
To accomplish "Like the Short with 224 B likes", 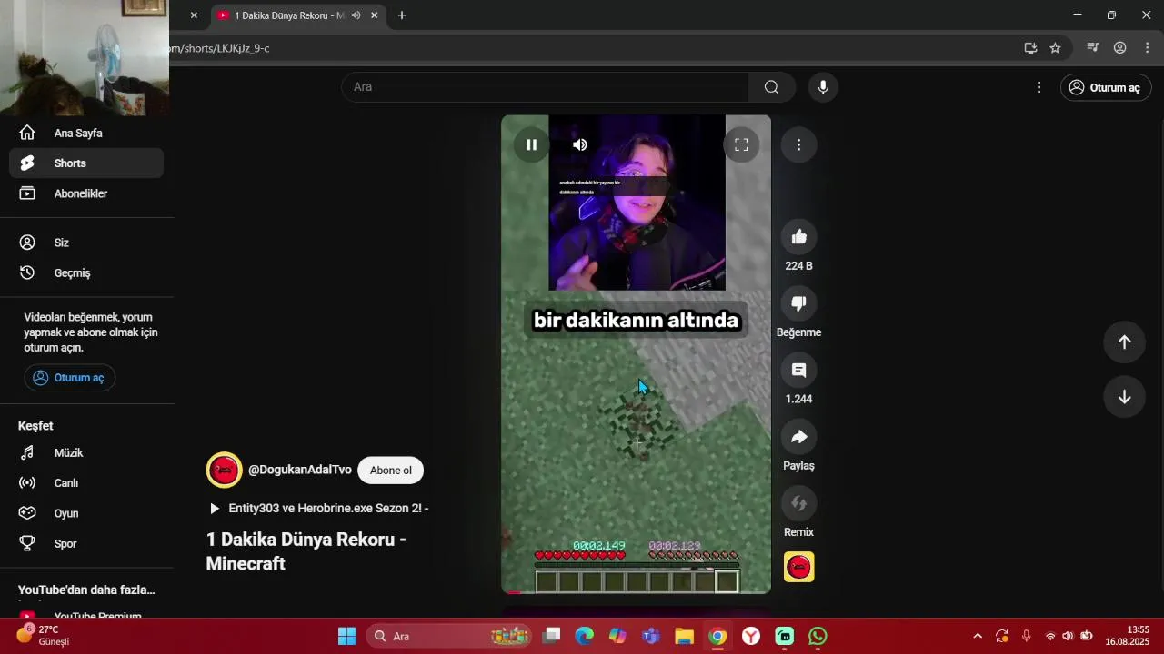I will pos(798,237).
